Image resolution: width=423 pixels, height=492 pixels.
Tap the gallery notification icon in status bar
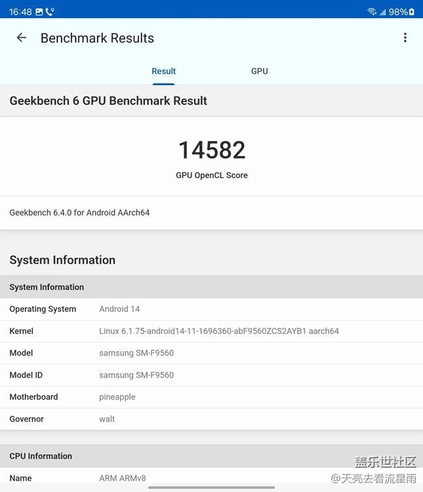click(39, 12)
